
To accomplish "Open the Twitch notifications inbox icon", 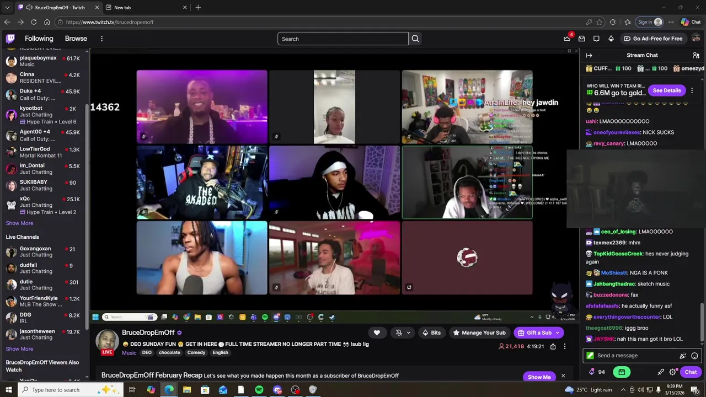I will pos(581,39).
